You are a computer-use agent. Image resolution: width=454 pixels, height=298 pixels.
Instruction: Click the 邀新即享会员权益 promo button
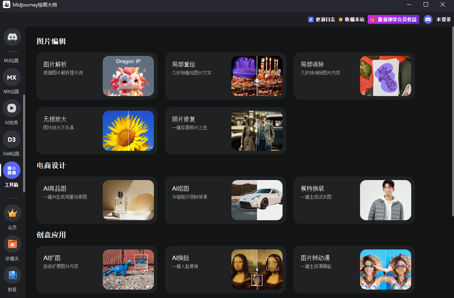393,19
